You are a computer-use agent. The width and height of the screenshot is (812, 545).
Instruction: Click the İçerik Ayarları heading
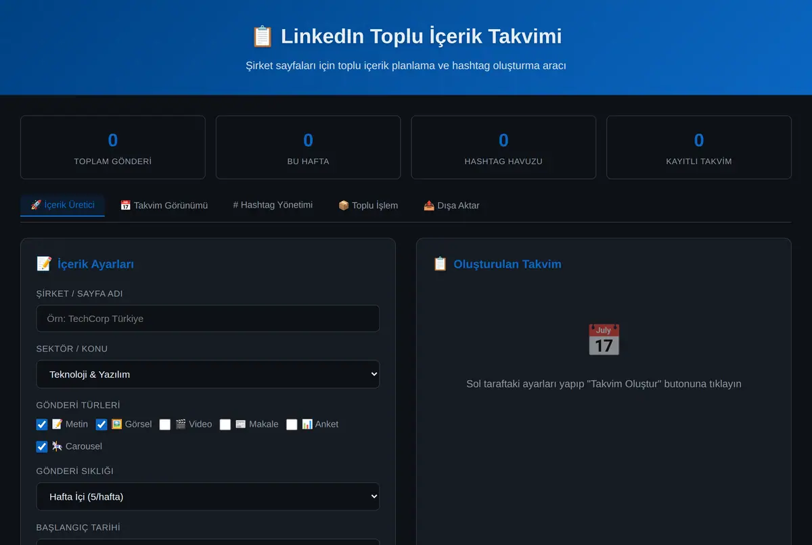pos(95,264)
